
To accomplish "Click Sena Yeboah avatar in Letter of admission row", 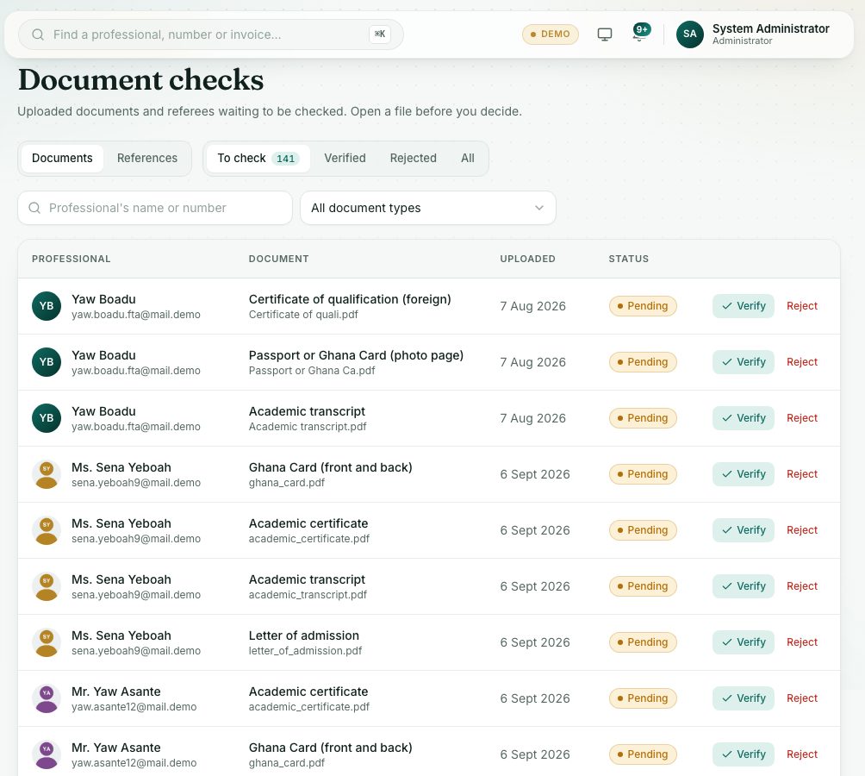I will (x=47, y=641).
